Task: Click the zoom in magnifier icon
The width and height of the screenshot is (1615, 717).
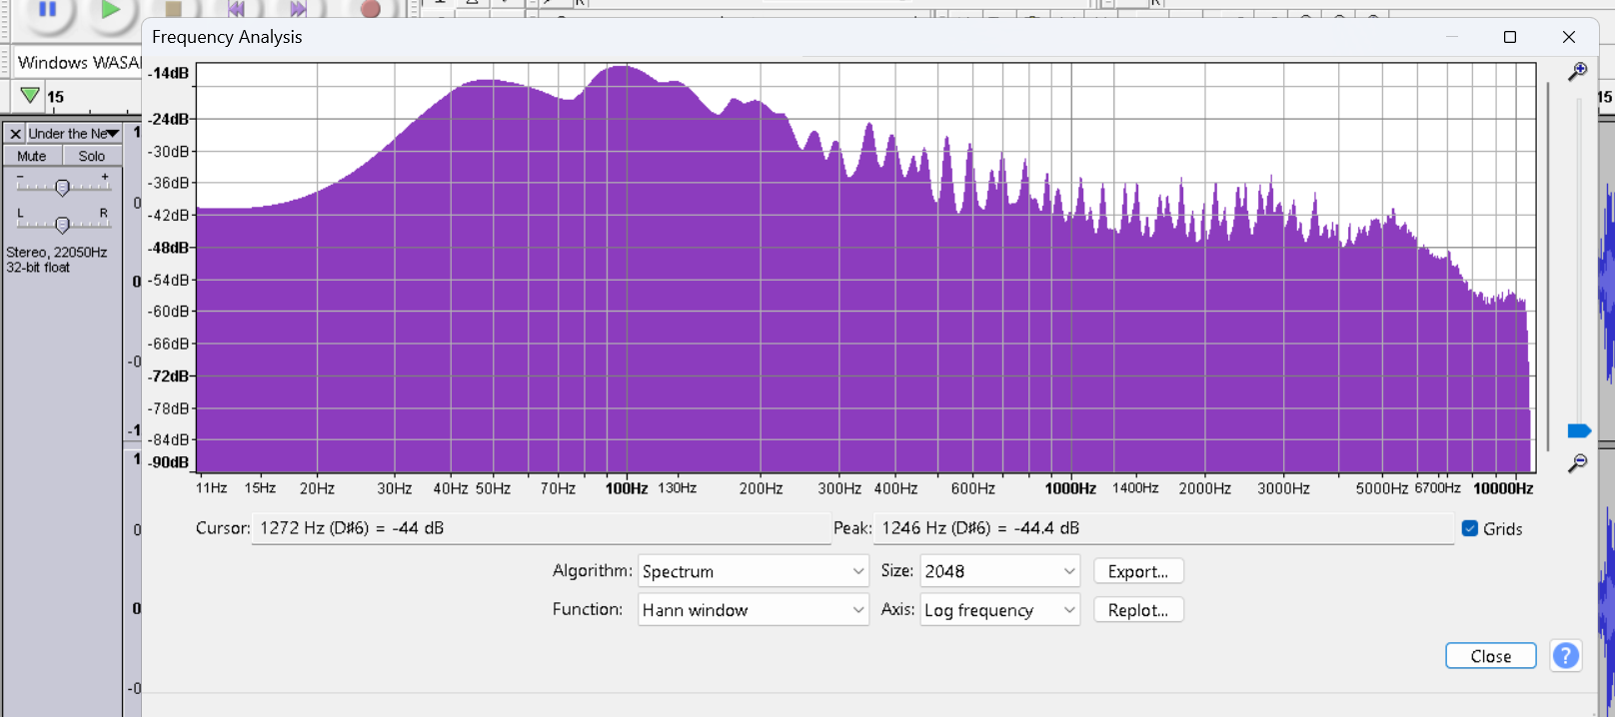Action: [1577, 71]
